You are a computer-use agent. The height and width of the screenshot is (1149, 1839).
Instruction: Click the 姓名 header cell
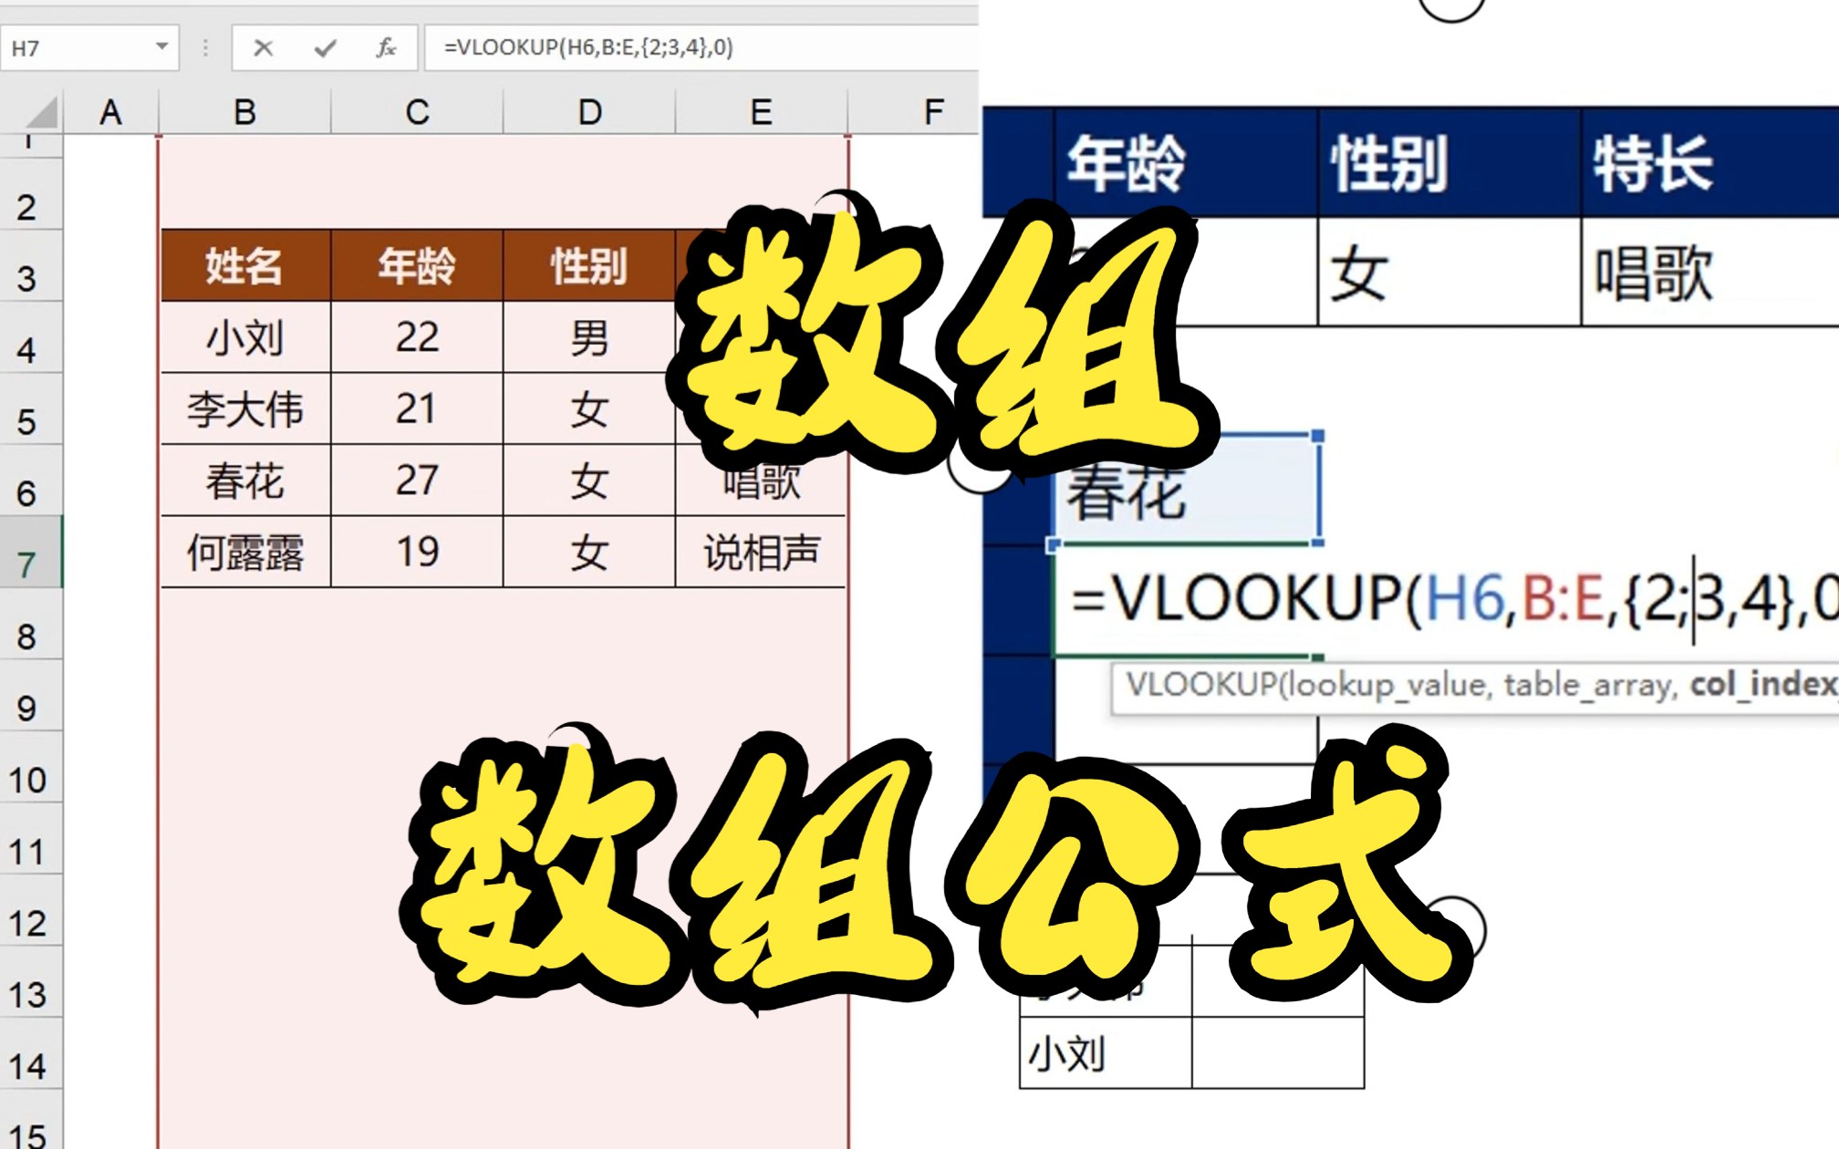click(244, 266)
